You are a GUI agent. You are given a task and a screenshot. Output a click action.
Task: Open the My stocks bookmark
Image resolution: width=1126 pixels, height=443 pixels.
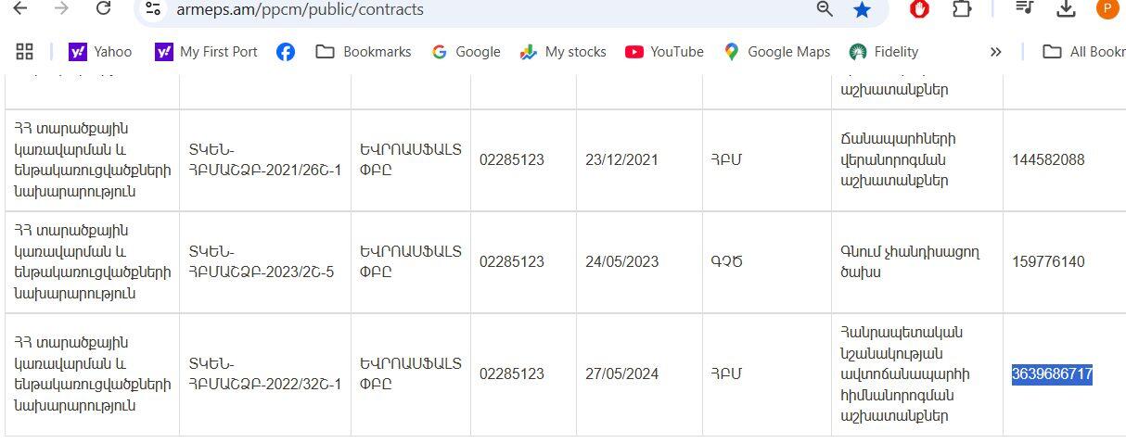[563, 52]
